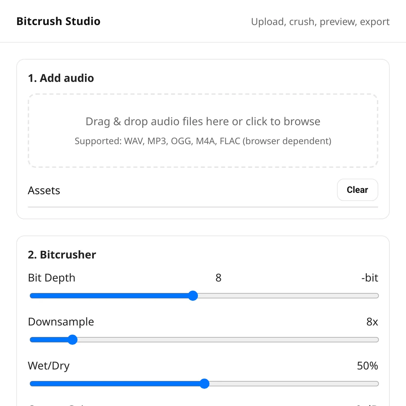Click the Wet/Dry slider handle

pyautogui.click(x=204, y=384)
